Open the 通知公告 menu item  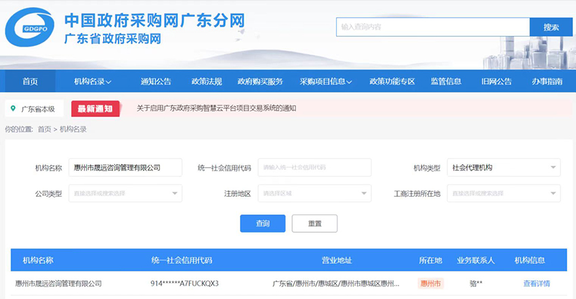[156, 81]
